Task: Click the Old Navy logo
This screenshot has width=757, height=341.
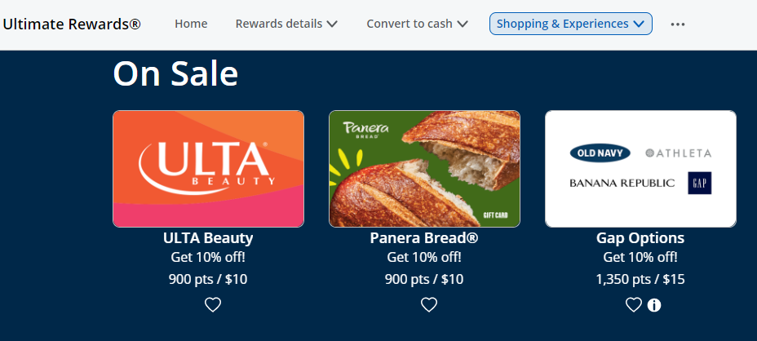Action: (x=600, y=153)
